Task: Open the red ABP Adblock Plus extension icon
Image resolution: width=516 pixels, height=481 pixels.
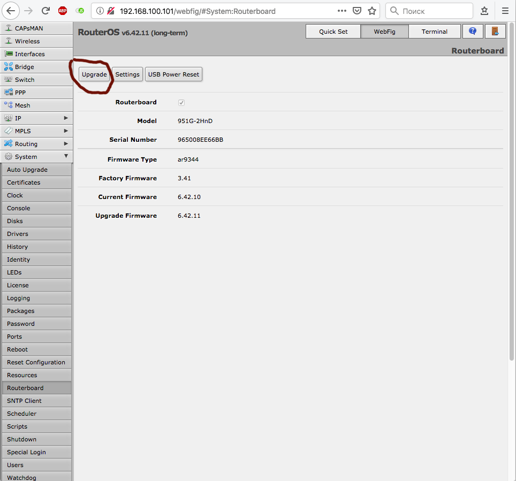Action: [63, 11]
